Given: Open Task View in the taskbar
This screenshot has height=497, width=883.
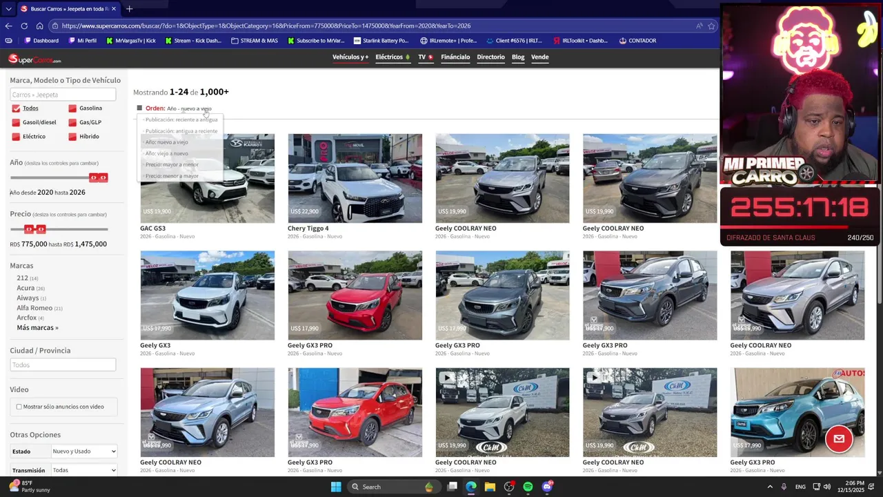Looking at the screenshot, I should pos(452,487).
